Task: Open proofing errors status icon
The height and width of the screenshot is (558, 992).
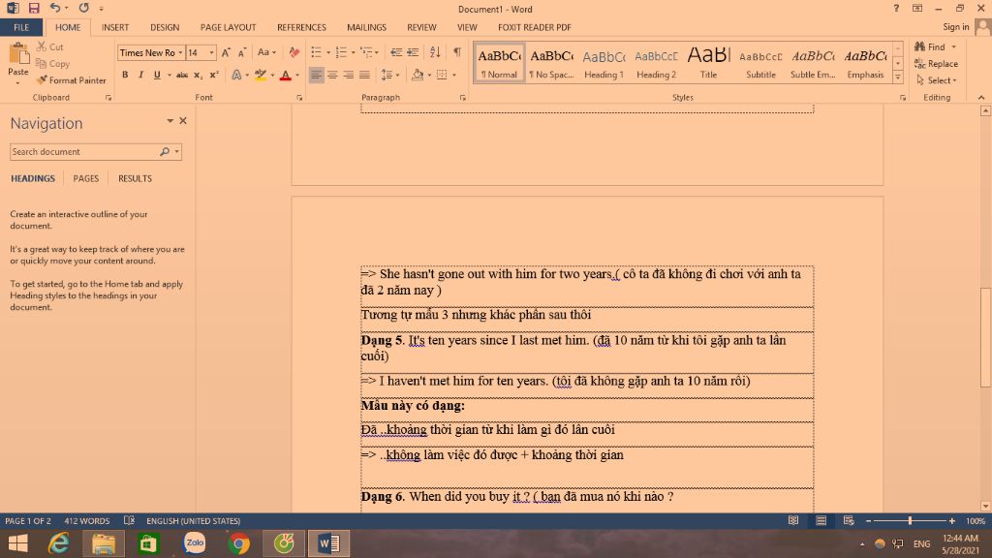Action: [129, 520]
